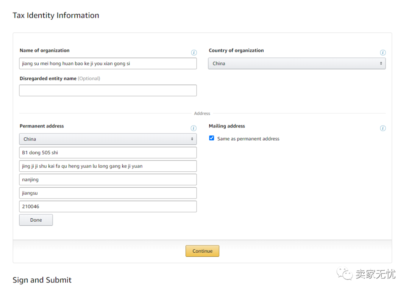Open Country of organization dropdown
This screenshot has height=292, width=409.
coord(297,64)
